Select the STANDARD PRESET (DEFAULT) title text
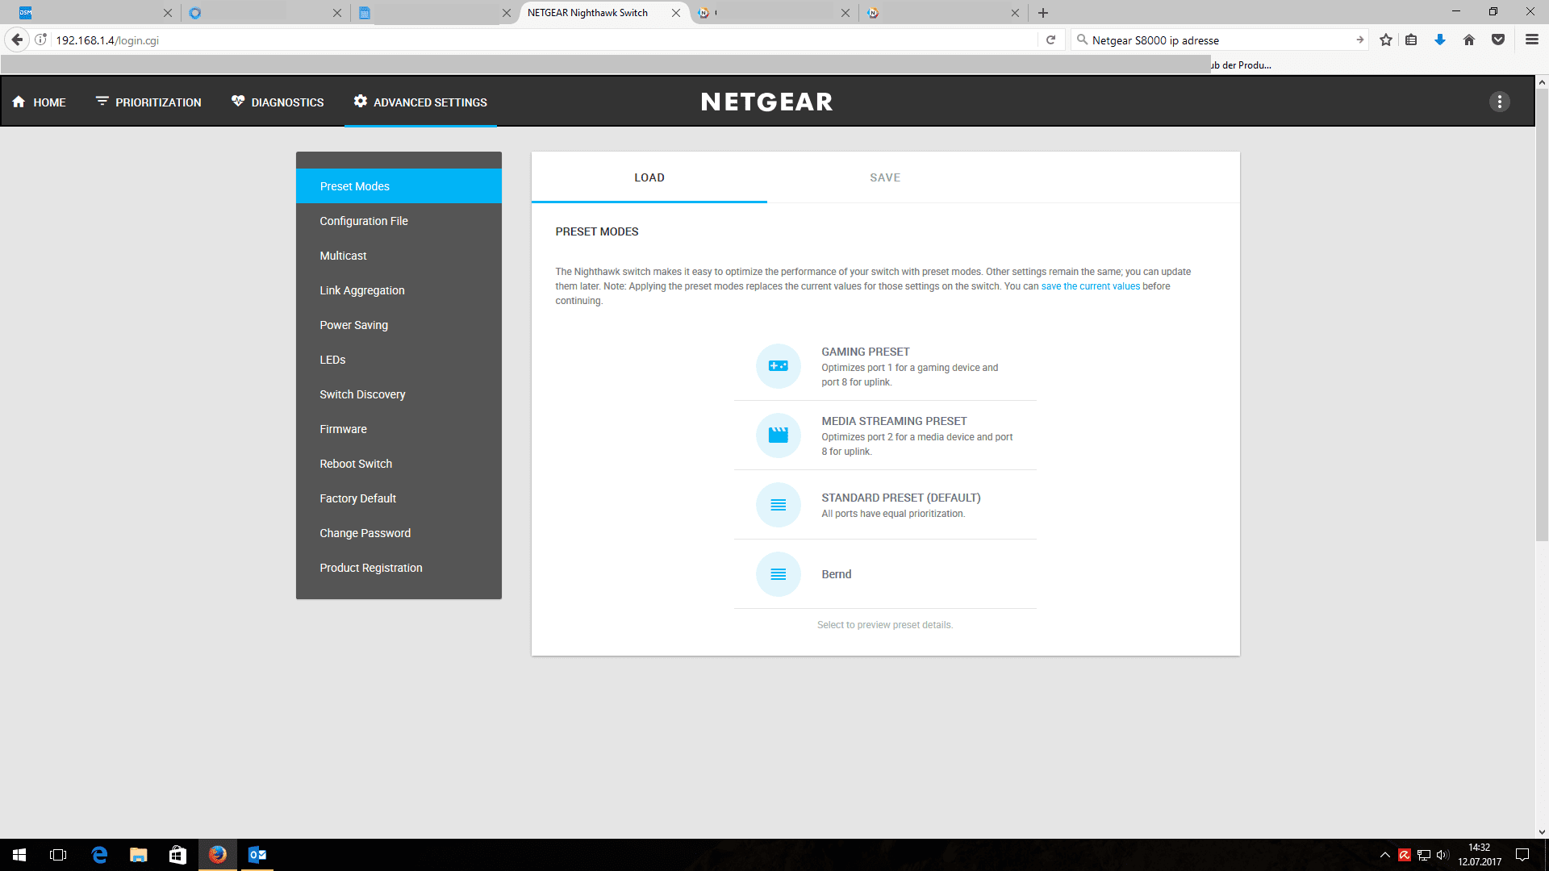Viewport: 1549px width, 871px height. click(x=901, y=498)
